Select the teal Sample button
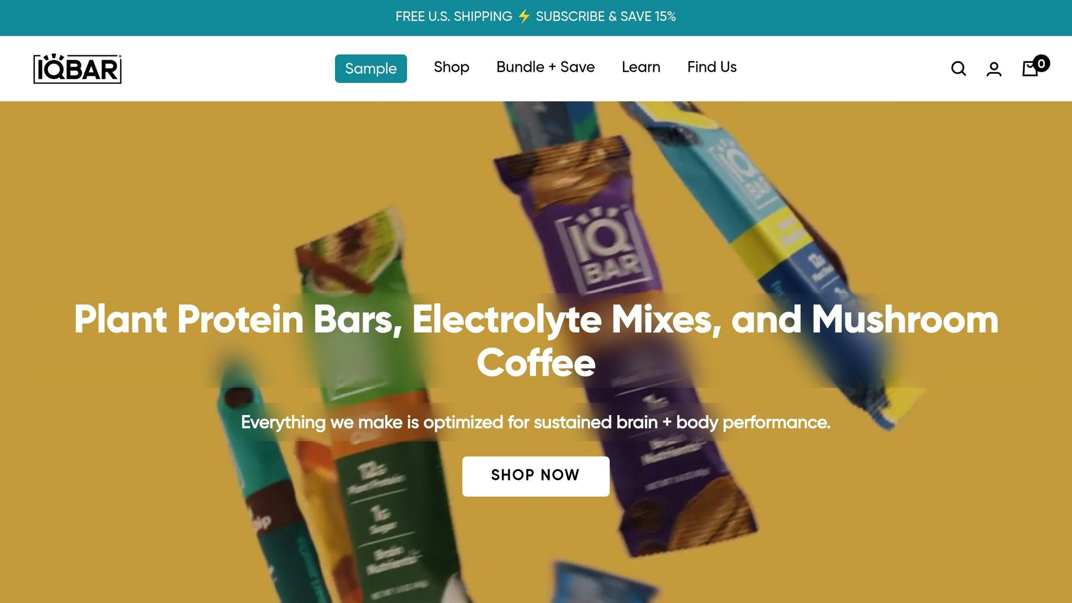1072x603 pixels. [x=371, y=69]
